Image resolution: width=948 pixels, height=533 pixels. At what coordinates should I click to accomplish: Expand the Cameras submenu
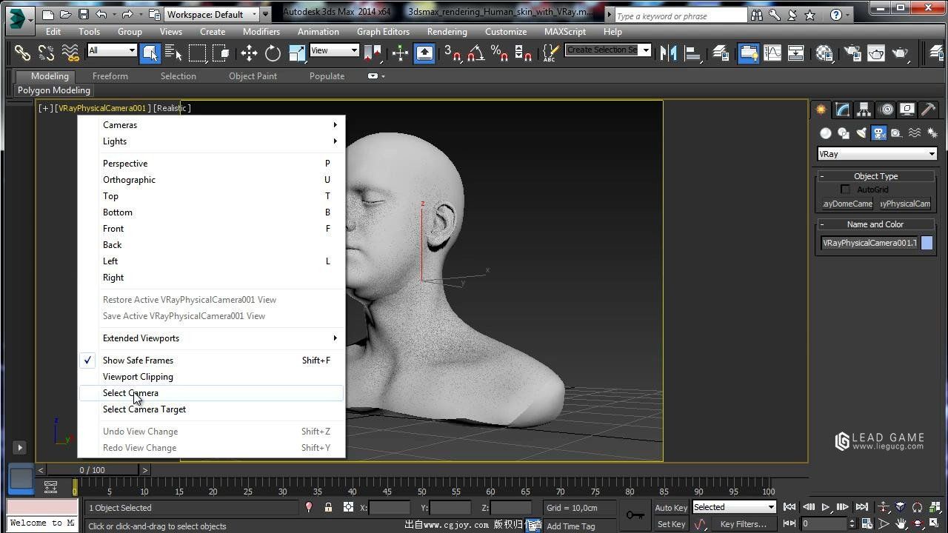tap(211, 125)
